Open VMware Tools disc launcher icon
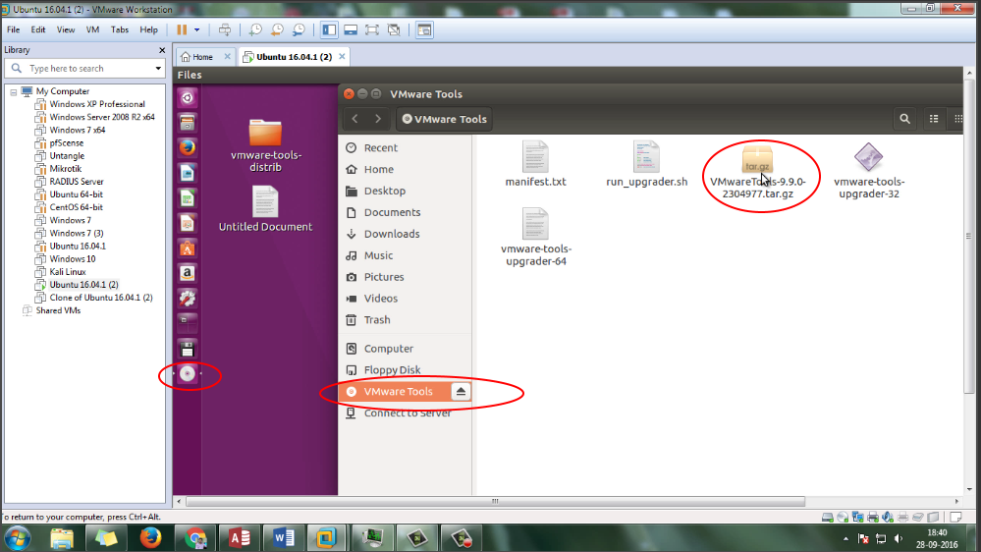This screenshot has height=552, width=981. (187, 374)
